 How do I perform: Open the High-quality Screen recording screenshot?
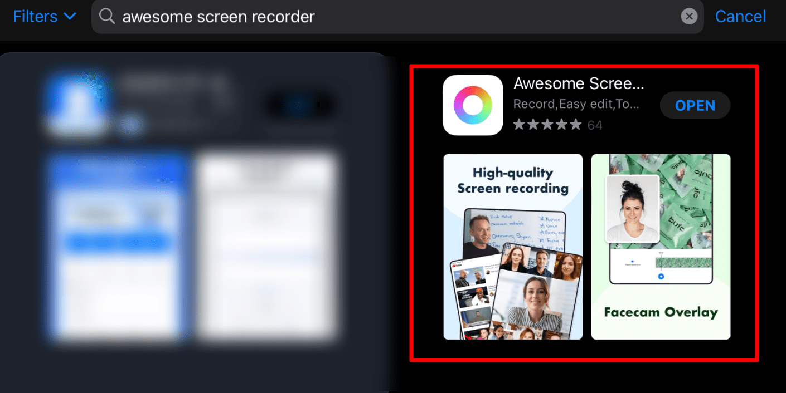pyautogui.click(x=512, y=247)
